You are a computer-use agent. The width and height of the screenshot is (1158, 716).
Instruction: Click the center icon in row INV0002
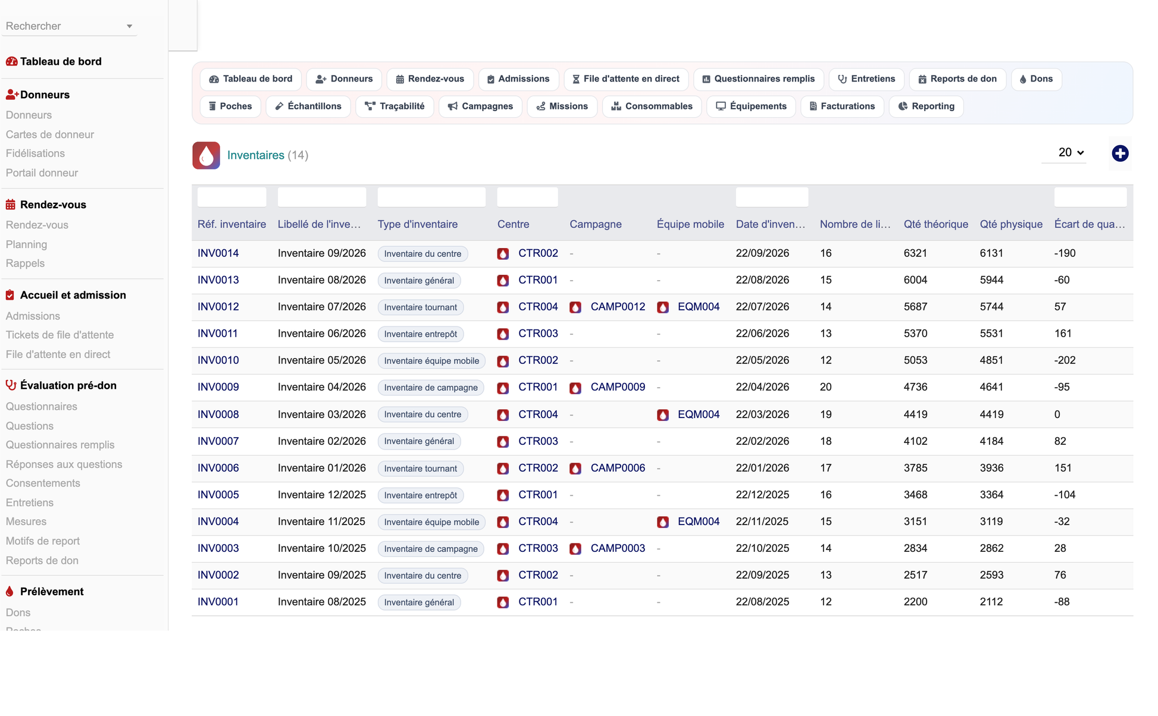point(503,576)
